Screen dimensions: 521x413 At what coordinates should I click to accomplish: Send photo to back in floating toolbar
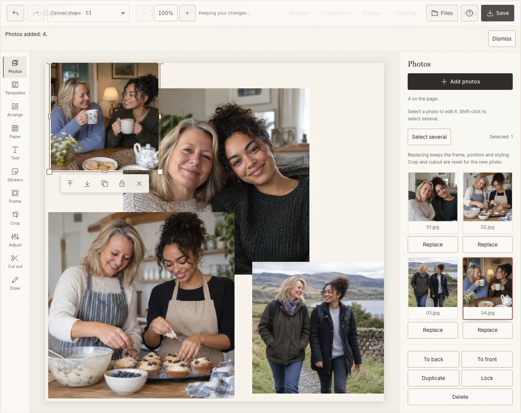tap(87, 184)
